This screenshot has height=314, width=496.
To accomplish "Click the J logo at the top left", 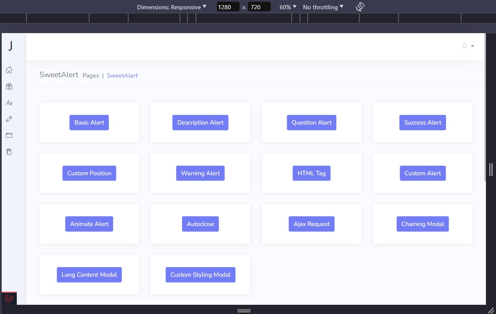I will (x=10, y=47).
